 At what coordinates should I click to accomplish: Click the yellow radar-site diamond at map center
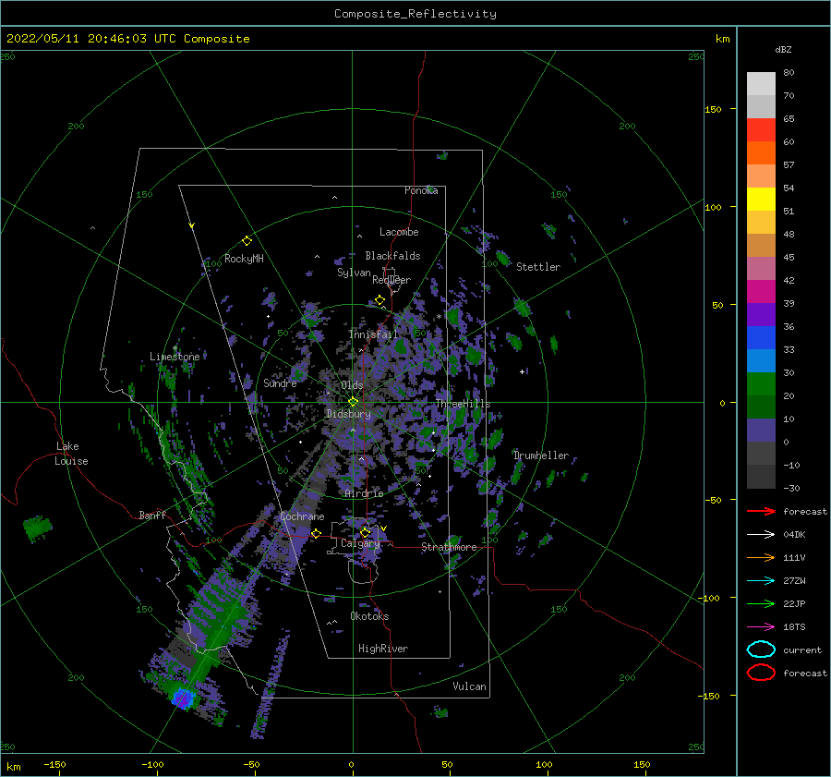353,402
